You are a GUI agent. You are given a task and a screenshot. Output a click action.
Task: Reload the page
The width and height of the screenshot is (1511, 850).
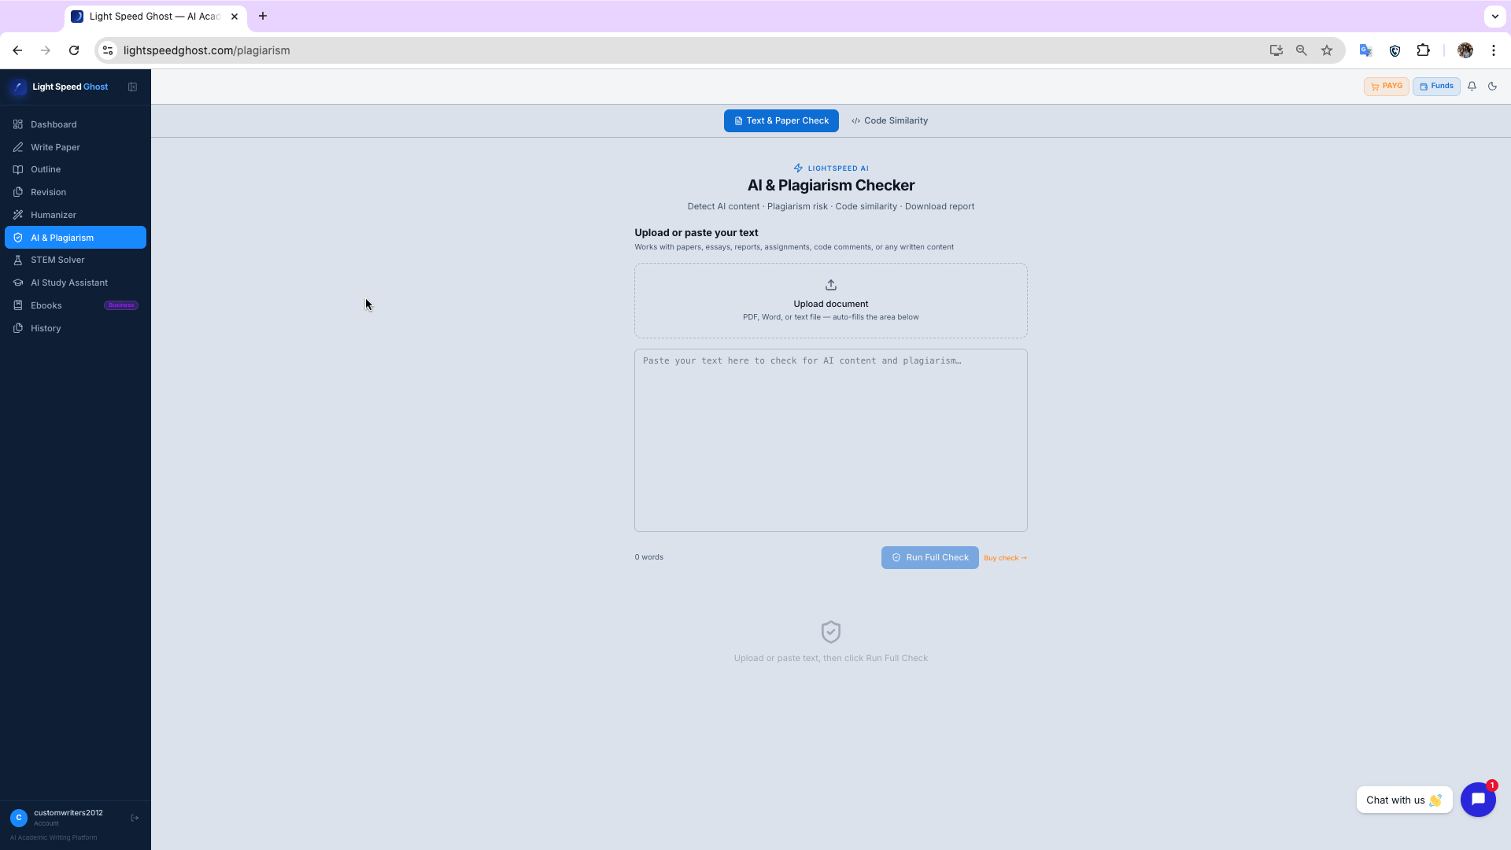pos(74,50)
